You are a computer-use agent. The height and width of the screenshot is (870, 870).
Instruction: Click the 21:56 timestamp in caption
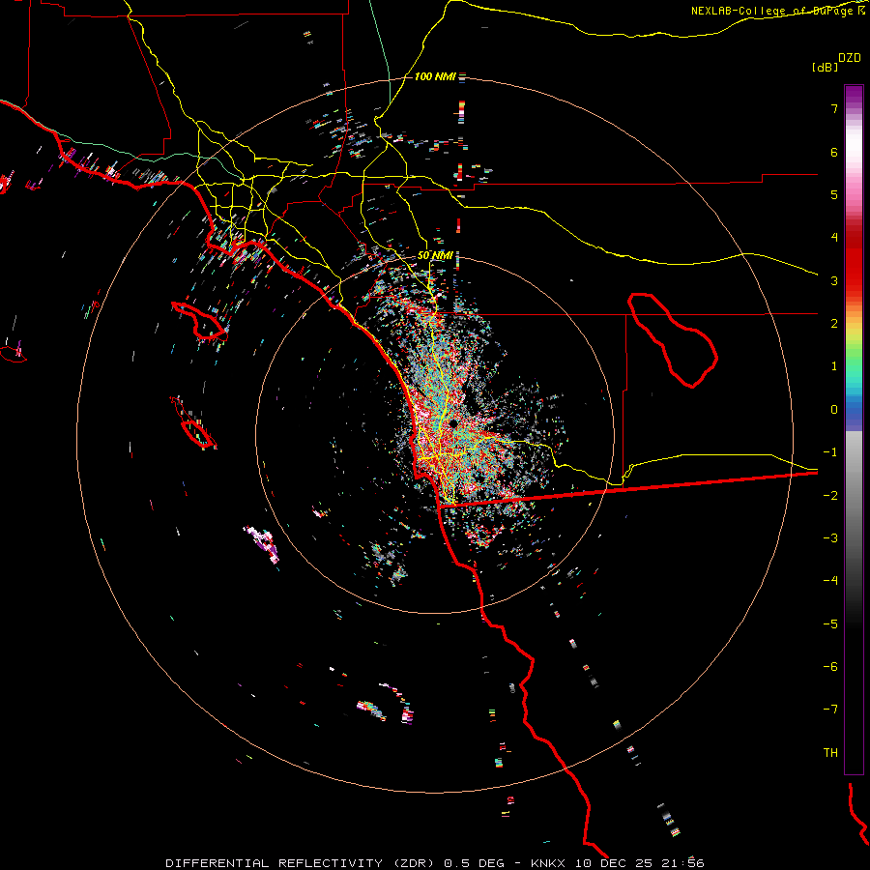click(x=683, y=863)
